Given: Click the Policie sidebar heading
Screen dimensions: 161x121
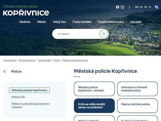Looking at the screenshot, I should [16, 72].
